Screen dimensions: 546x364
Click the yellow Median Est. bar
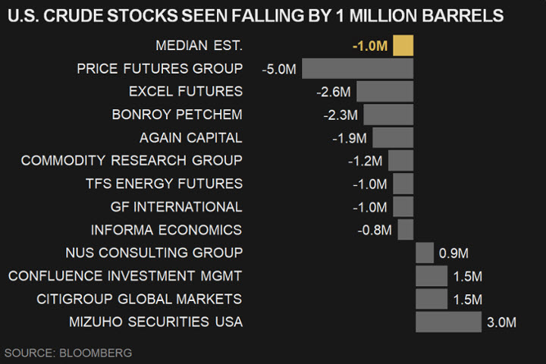(x=403, y=45)
